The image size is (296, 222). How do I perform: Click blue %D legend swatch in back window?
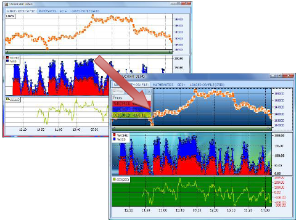(7, 61)
